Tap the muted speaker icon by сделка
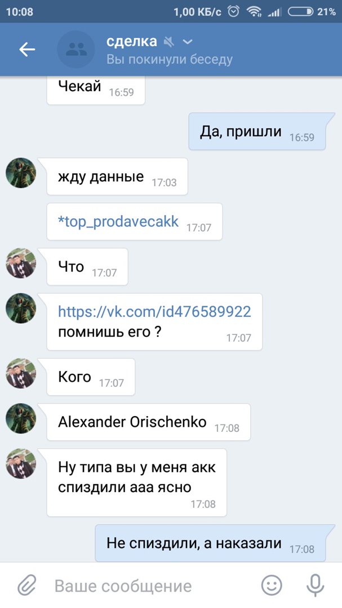Viewport: 342px width, 608px height. (169, 42)
